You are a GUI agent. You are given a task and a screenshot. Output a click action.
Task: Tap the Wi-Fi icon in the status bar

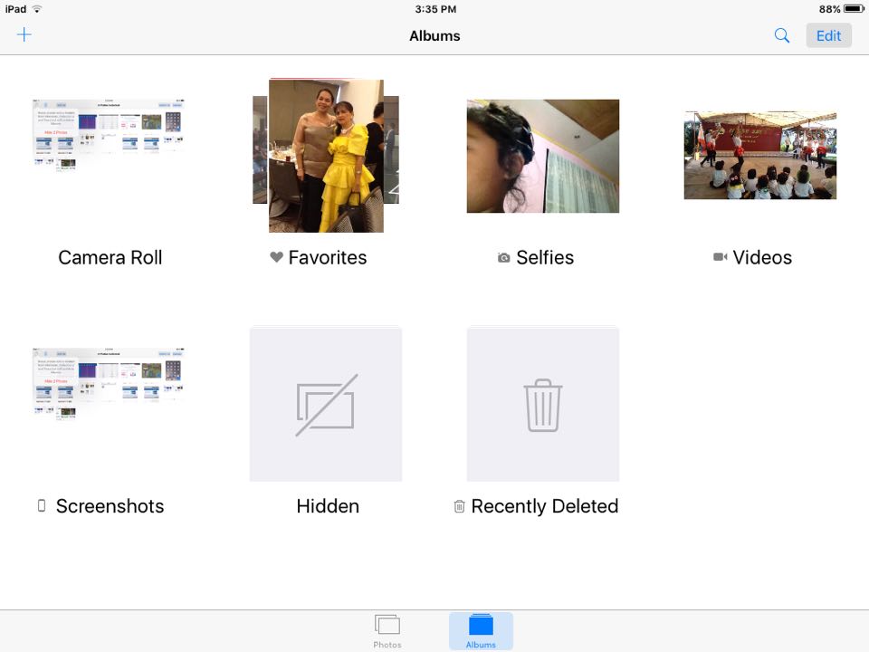pyautogui.click(x=38, y=9)
